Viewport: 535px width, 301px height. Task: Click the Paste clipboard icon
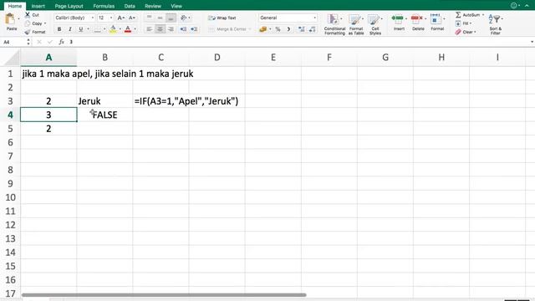tap(10, 19)
